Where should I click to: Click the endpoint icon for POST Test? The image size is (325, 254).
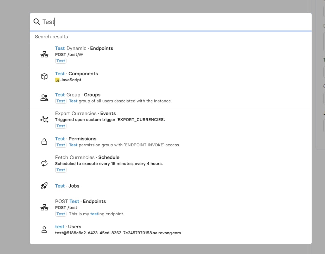44,208
